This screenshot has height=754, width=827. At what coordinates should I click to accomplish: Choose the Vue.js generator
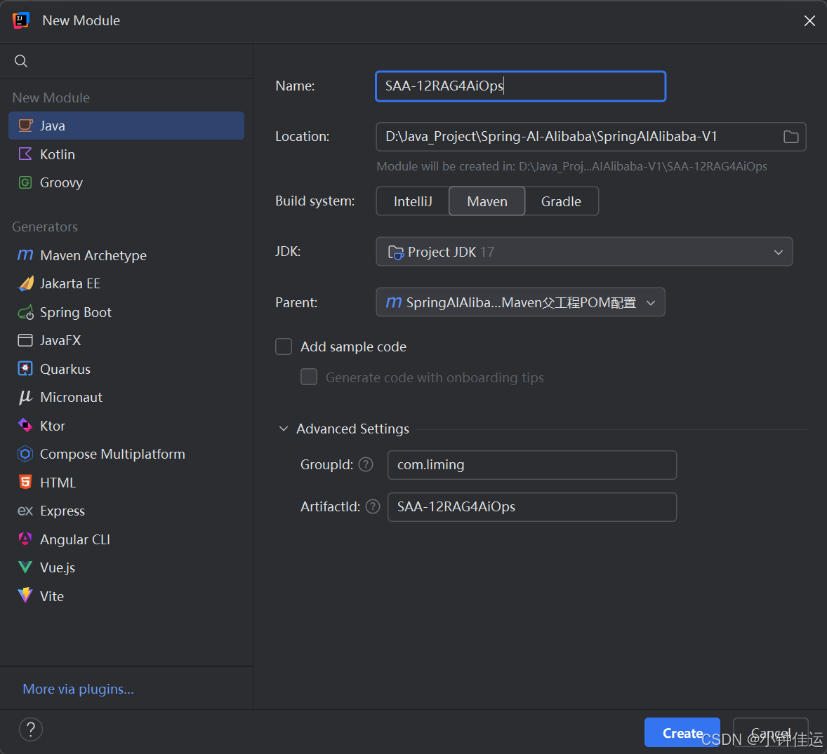126,567
